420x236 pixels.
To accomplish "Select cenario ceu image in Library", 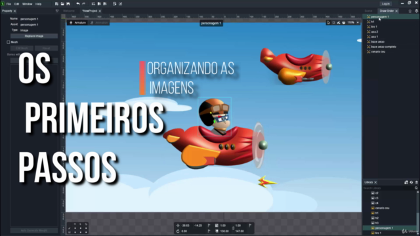I will tap(389, 208).
